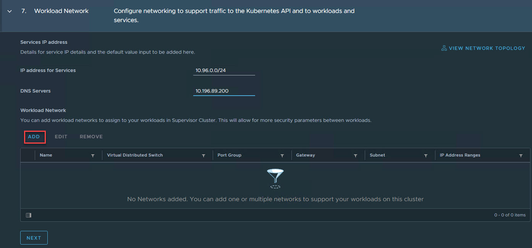Open the IP Address Ranges column filter
This screenshot has height=248, width=532.
pos(521,156)
